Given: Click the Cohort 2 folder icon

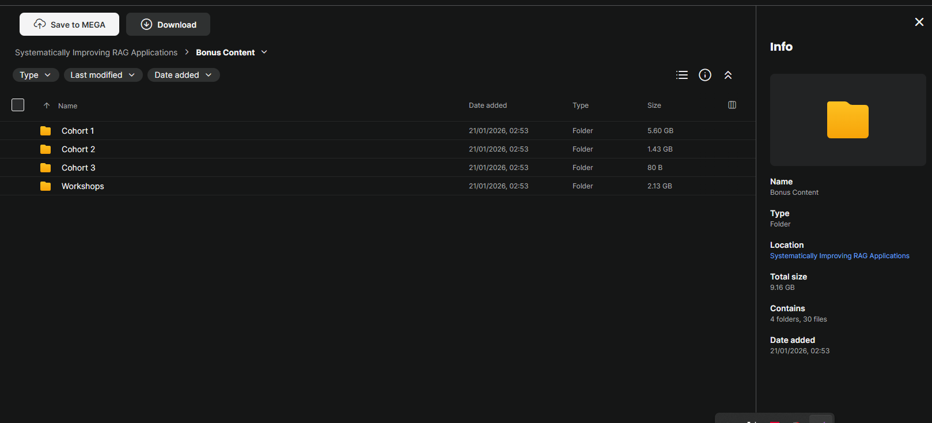Looking at the screenshot, I should pos(46,149).
